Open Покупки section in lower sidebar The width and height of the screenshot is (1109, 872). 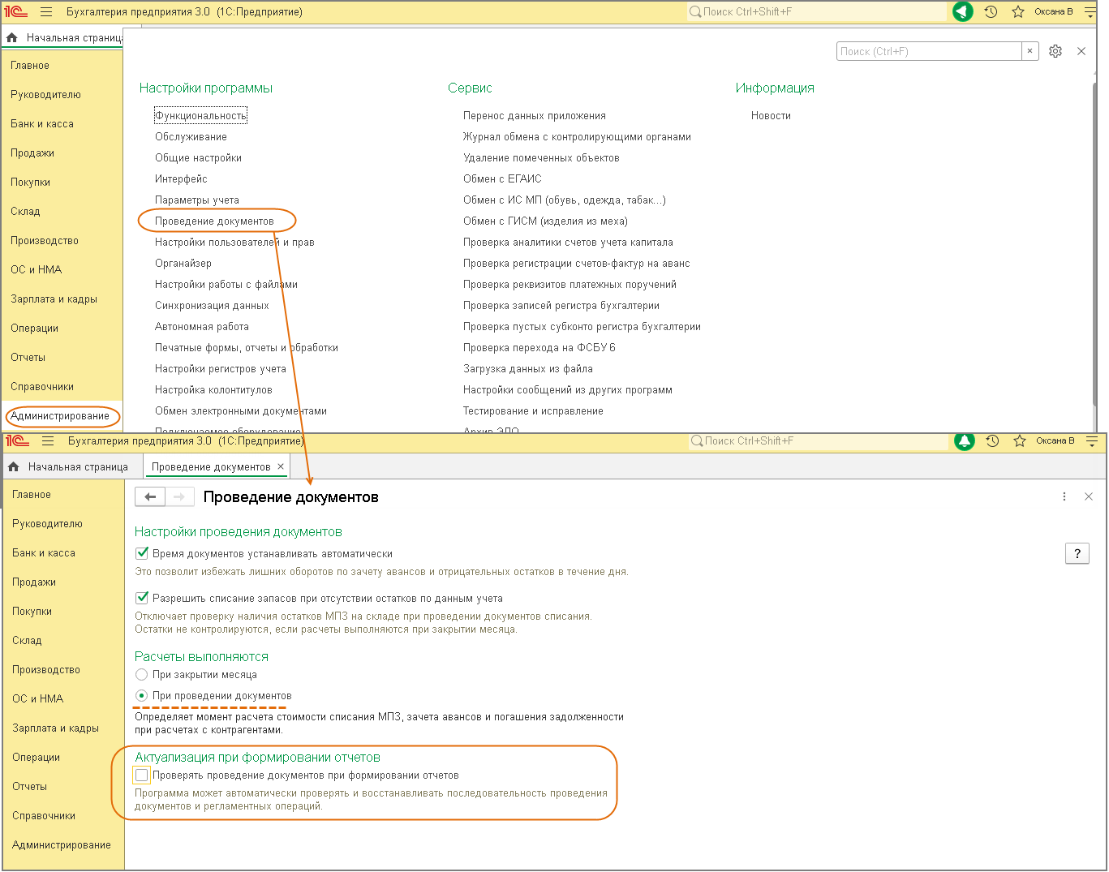coord(32,612)
